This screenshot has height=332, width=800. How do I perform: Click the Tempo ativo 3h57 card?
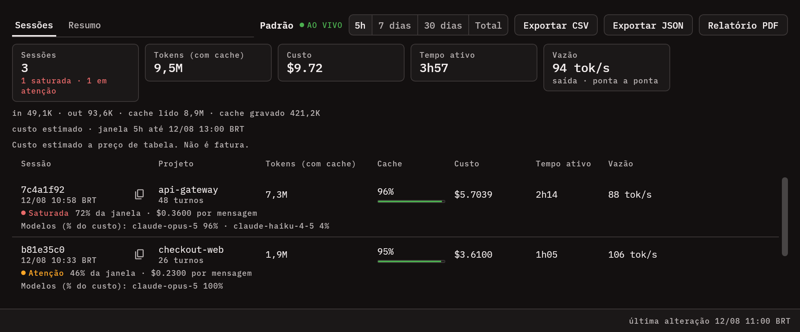tap(474, 63)
